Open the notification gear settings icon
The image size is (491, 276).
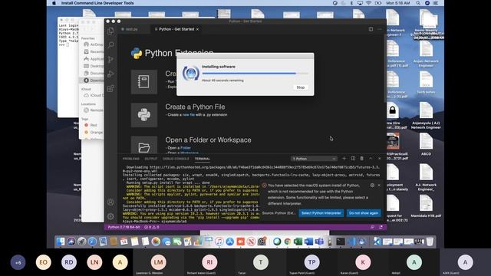(x=372, y=186)
